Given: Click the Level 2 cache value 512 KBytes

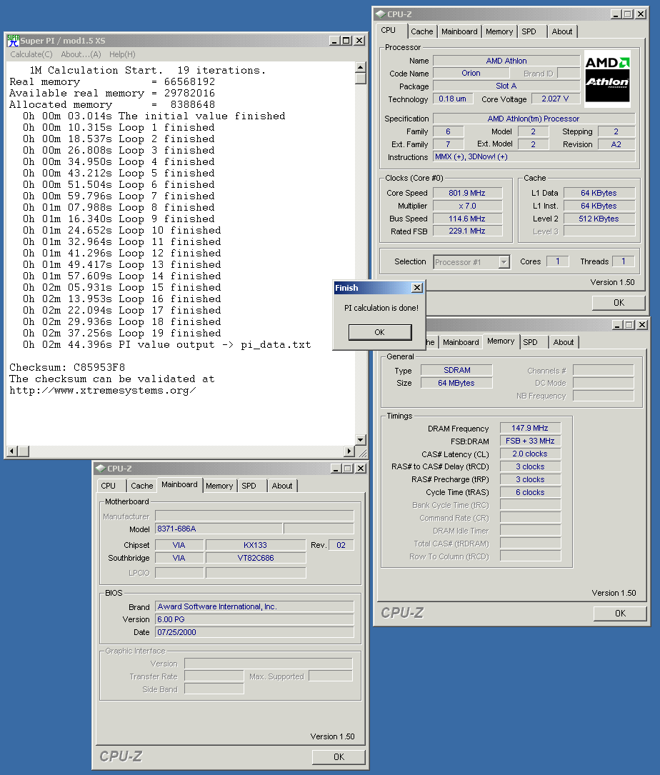Looking at the screenshot, I should [x=599, y=219].
